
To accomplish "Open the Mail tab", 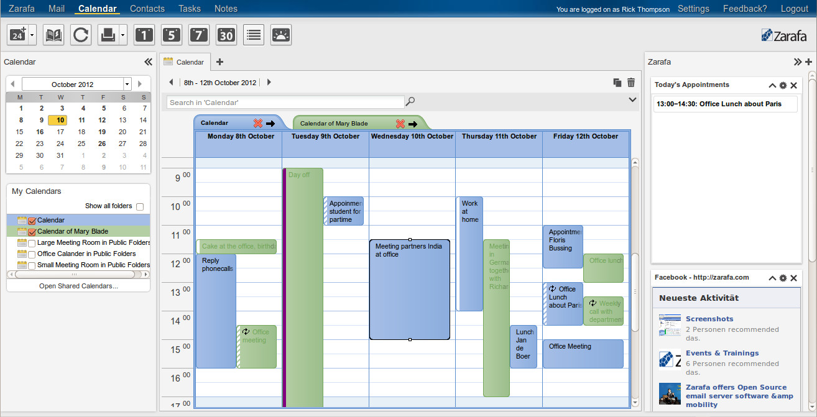I will pos(56,9).
